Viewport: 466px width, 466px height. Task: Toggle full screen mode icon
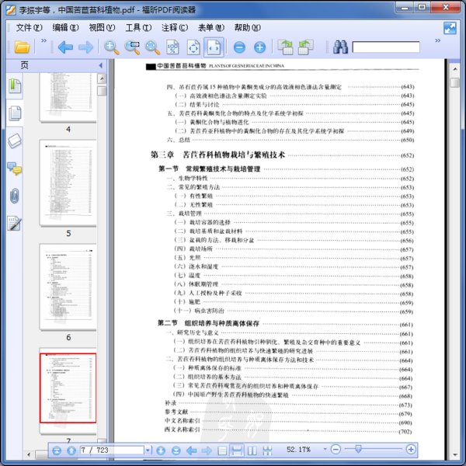(x=450, y=28)
